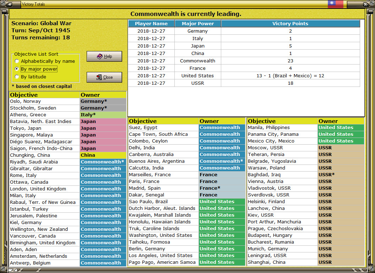This screenshot has height=273, width=375.
Task: Click Commonwealth* owner cell for Buenos Aires
Action: coord(222,161)
